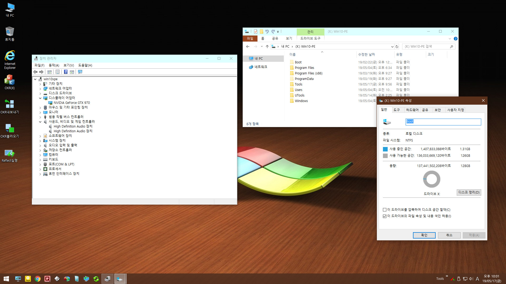Viewport: 506px width, 284px height.
Task: Open the yellow Player app in taskbar
Action: tap(28, 279)
